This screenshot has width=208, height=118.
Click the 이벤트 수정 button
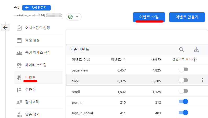coord(149,17)
